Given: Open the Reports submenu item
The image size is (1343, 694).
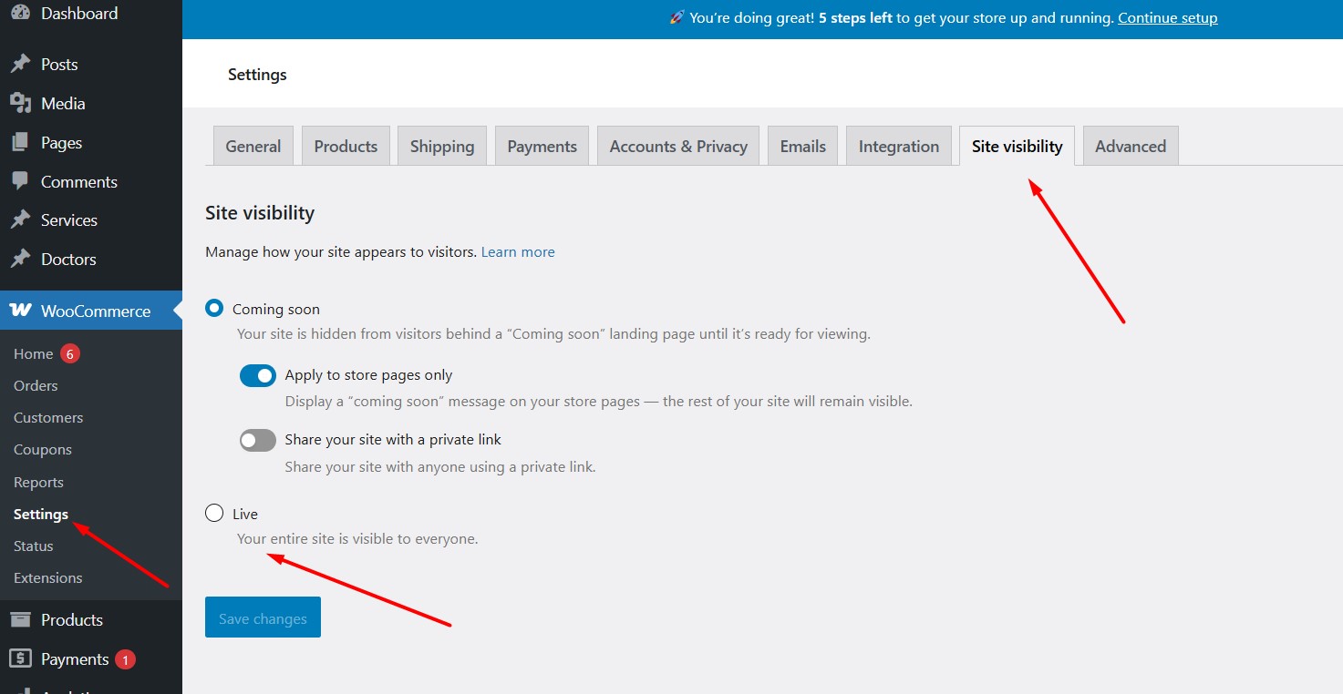Looking at the screenshot, I should point(38,482).
